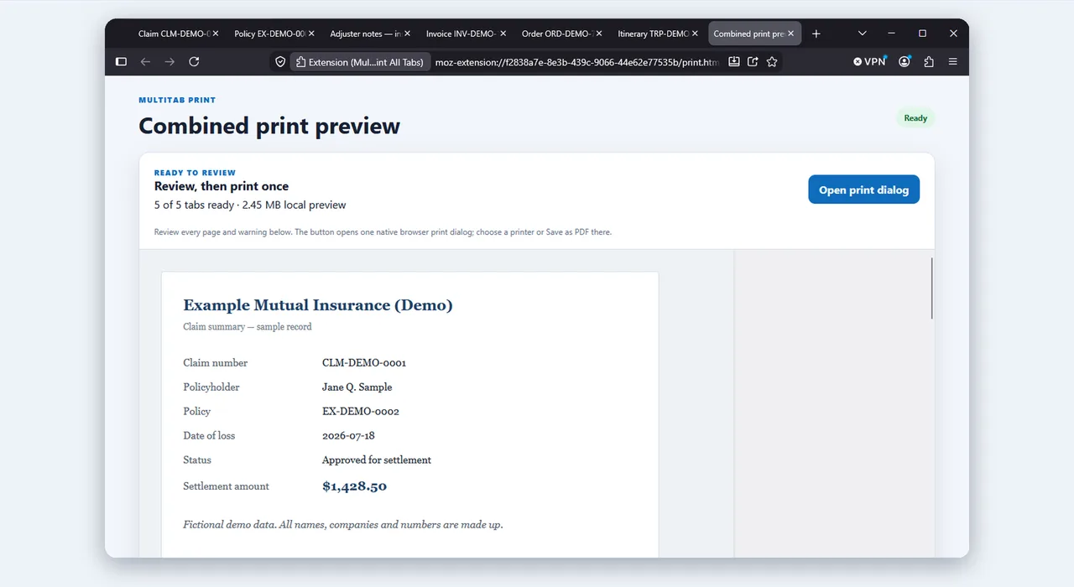Switch to the Claim CLM-DEMO tab
This screenshot has height=587, width=1074.
click(172, 34)
